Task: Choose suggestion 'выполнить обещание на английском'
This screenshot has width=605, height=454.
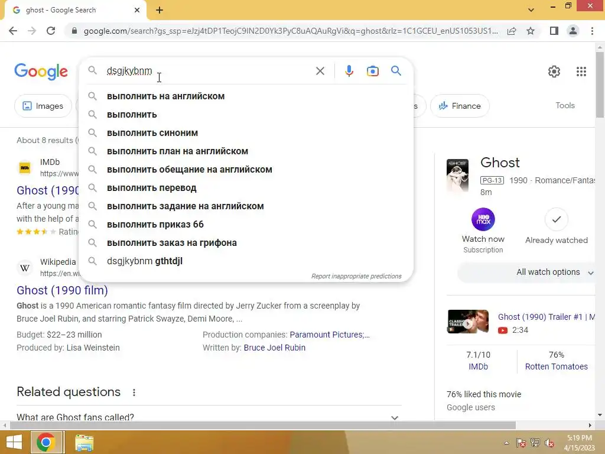Action: pyautogui.click(x=246, y=170)
